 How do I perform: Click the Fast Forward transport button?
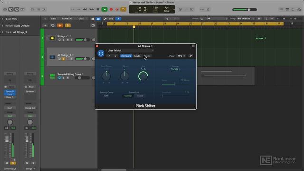coord(91,9)
